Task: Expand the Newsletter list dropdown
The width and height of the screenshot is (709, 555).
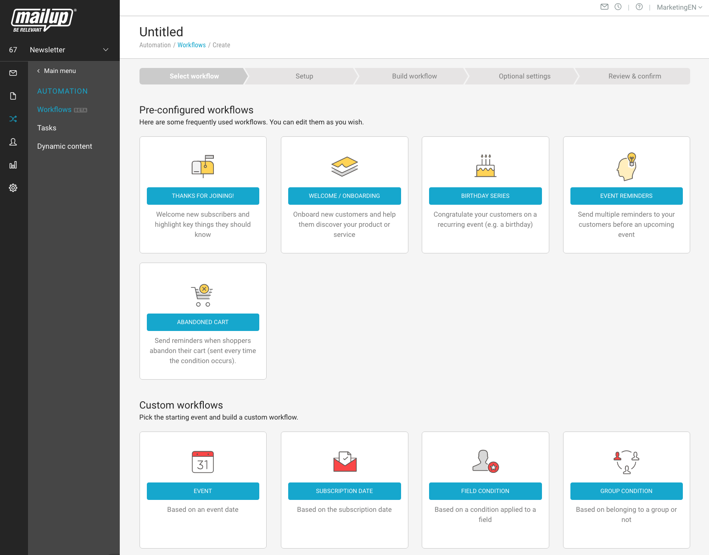Action: pos(106,50)
